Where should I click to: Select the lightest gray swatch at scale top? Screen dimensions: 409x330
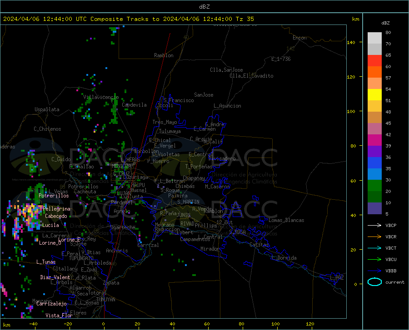(374, 38)
